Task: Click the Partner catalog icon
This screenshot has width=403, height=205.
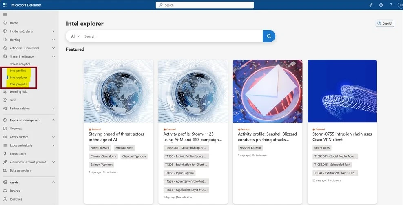Action: (x=5, y=108)
